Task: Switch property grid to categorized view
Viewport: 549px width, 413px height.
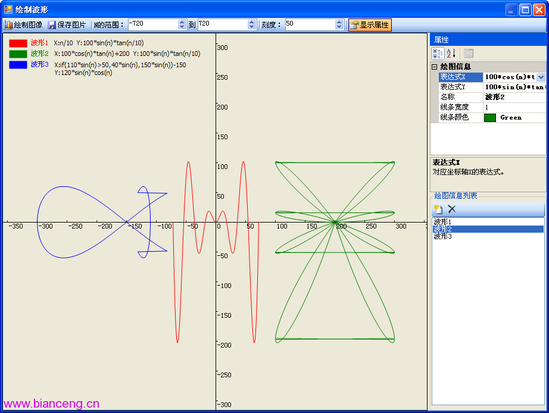Action: (438, 54)
